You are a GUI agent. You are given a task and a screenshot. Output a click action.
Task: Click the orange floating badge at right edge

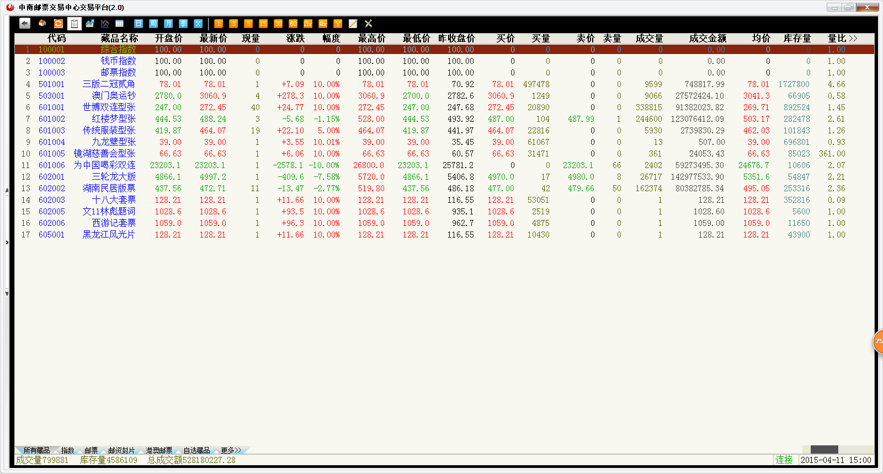coord(878,342)
